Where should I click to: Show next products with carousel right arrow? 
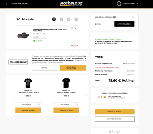[x=86, y=95]
